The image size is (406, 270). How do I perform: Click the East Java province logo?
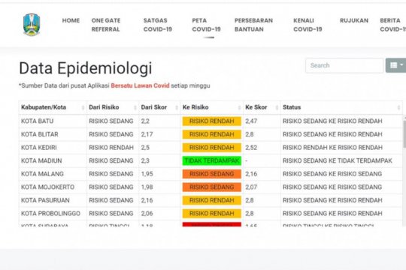(x=32, y=25)
